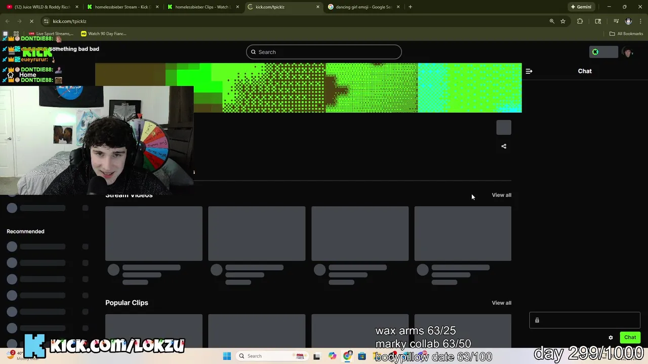
Task: Open the Watch 90 Day Fiancé bookmark
Action: [x=103, y=34]
